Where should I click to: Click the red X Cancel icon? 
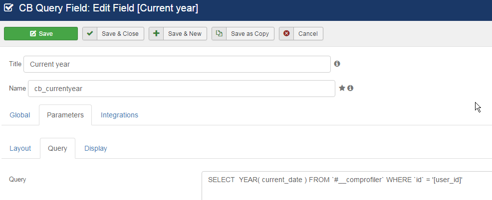tap(286, 33)
